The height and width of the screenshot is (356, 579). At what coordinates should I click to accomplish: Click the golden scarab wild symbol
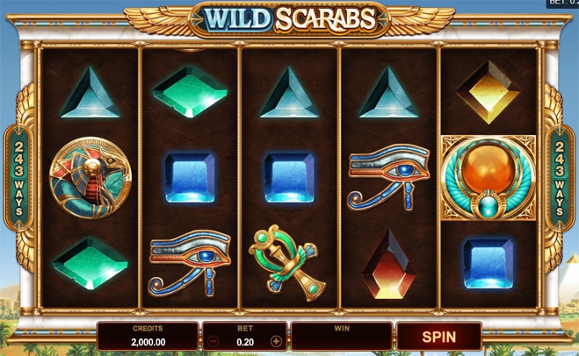pyautogui.click(x=489, y=178)
